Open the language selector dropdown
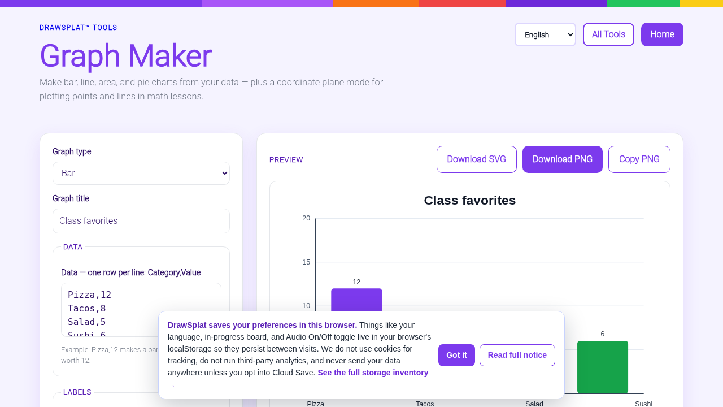 click(x=545, y=34)
